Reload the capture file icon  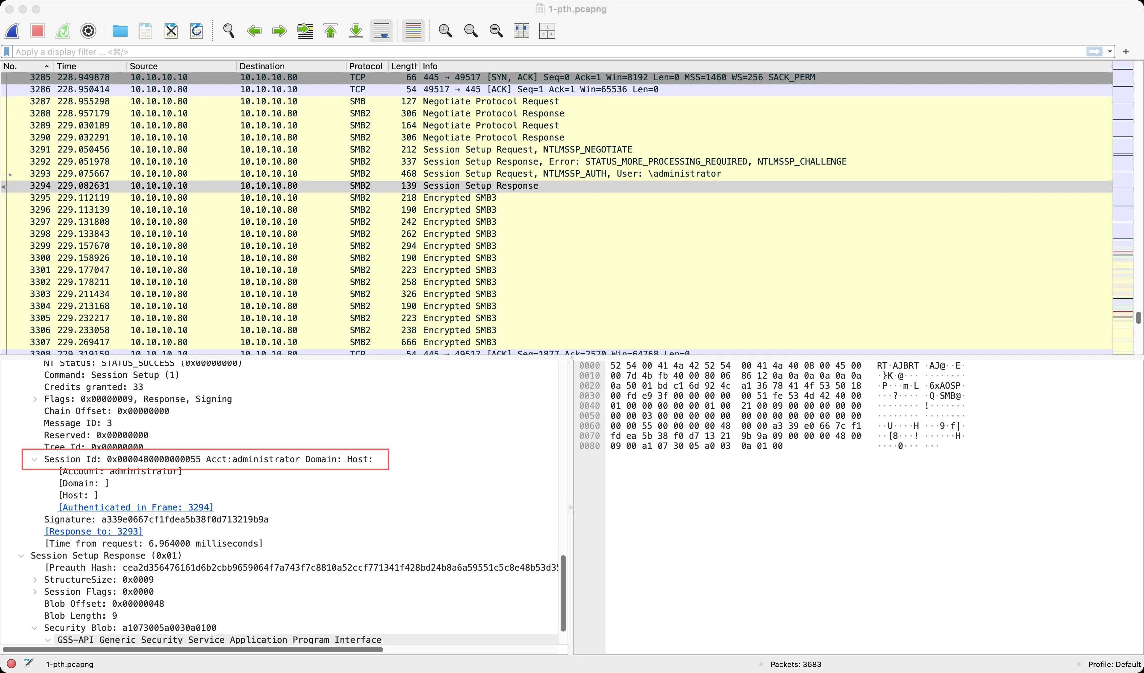[197, 31]
